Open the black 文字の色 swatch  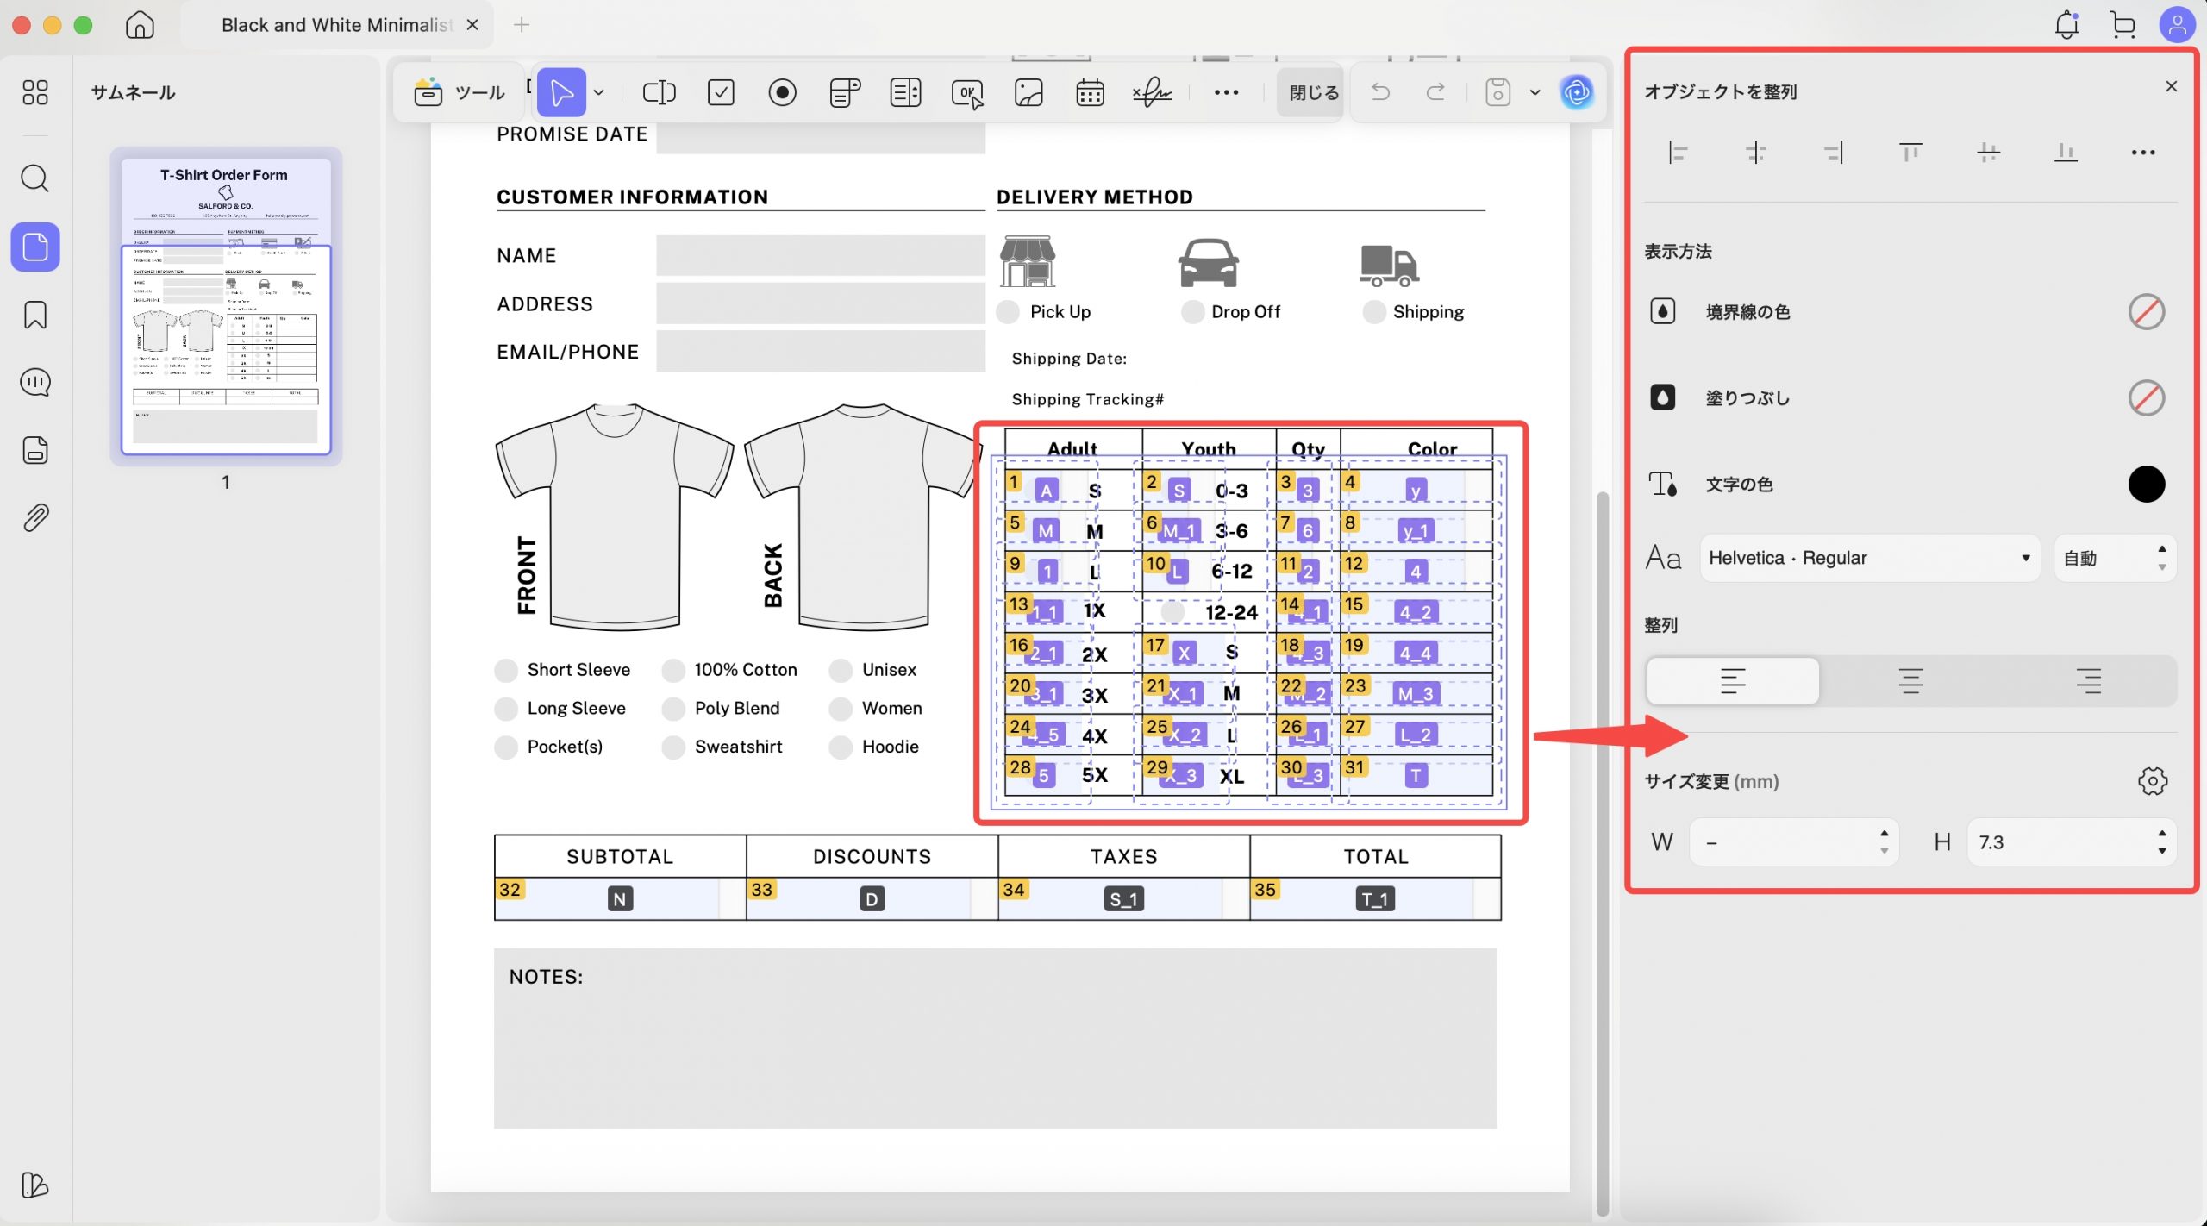(x=2146, y=484)
